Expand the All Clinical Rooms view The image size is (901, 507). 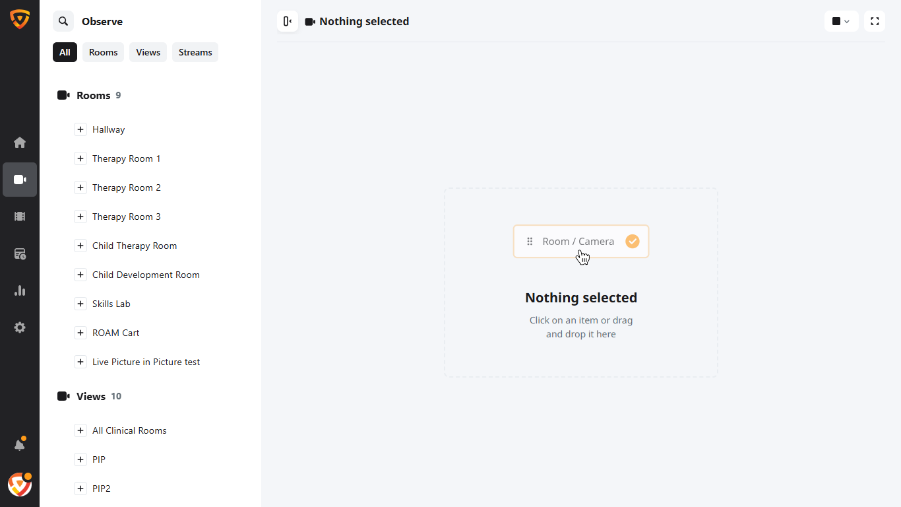click(80, 430)
